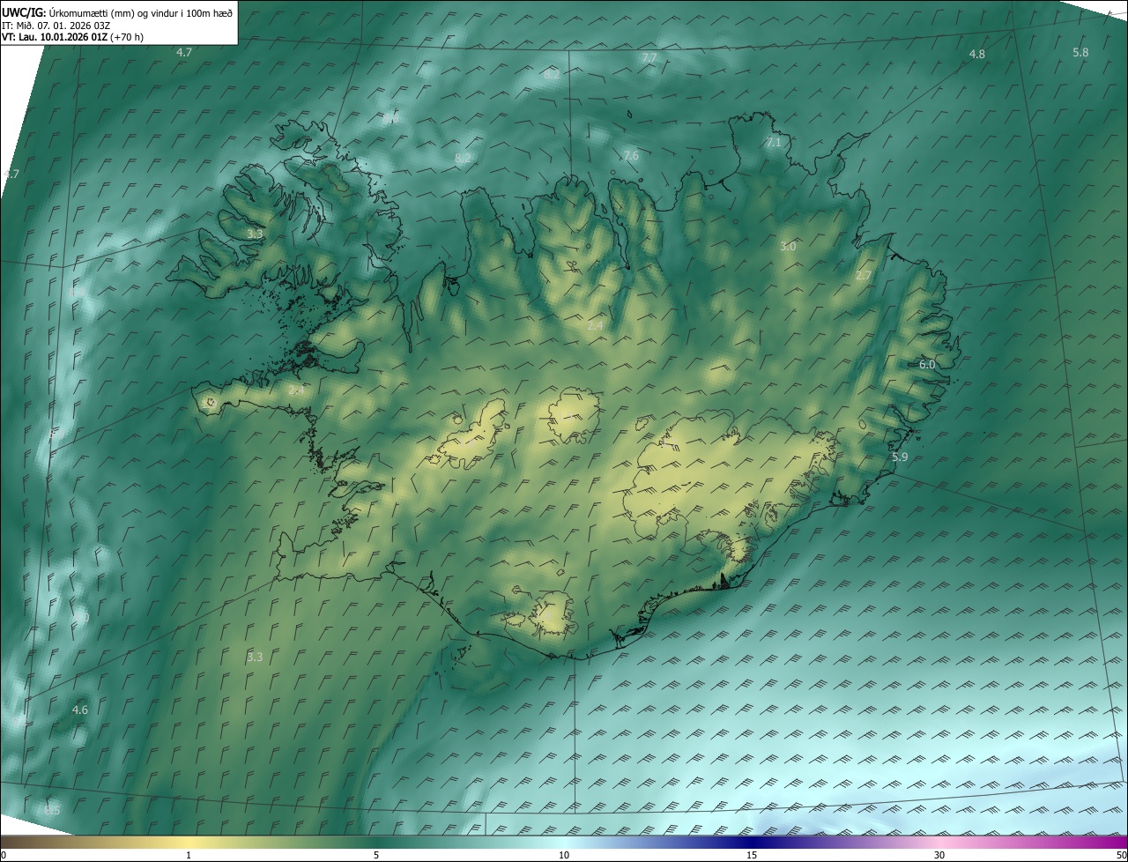
Task: Click the title text 'Úrkomumætti (mm) og vindur i 100m hæð'
Action: tap(140, 12)
